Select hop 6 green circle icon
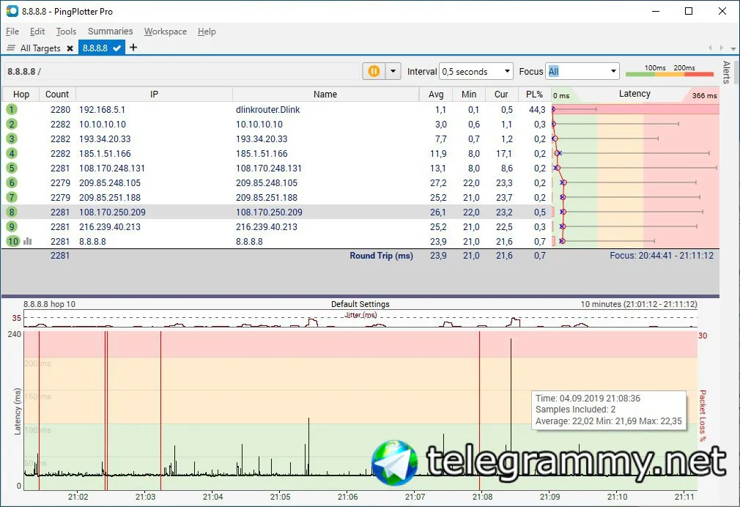The width and height of the screenshot is (740, 507). tap(12, 182)
